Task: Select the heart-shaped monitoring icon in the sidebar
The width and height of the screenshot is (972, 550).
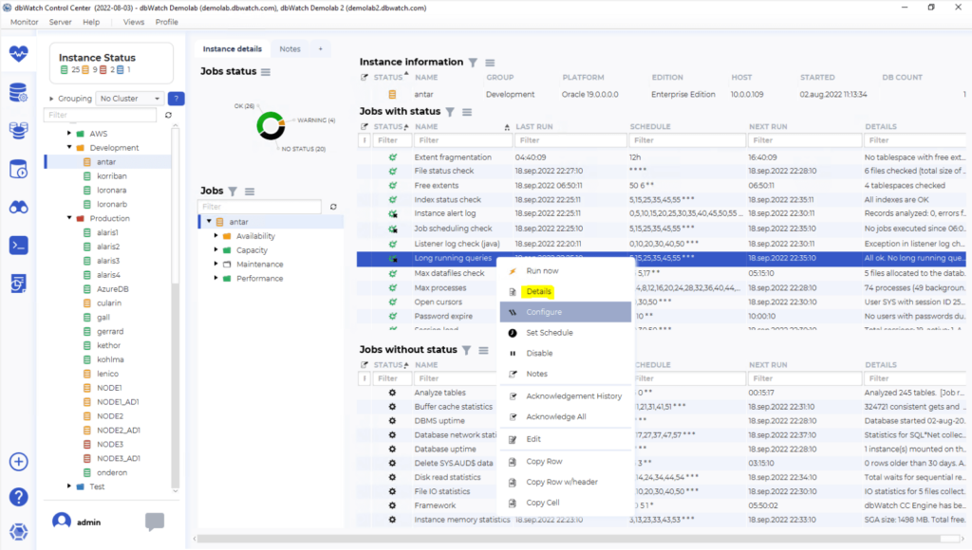Action: tap(19, 56)
